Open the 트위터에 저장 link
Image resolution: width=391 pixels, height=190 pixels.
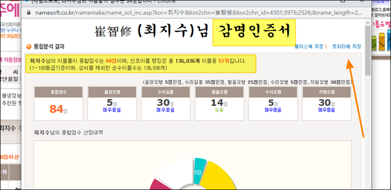(347, 46)
